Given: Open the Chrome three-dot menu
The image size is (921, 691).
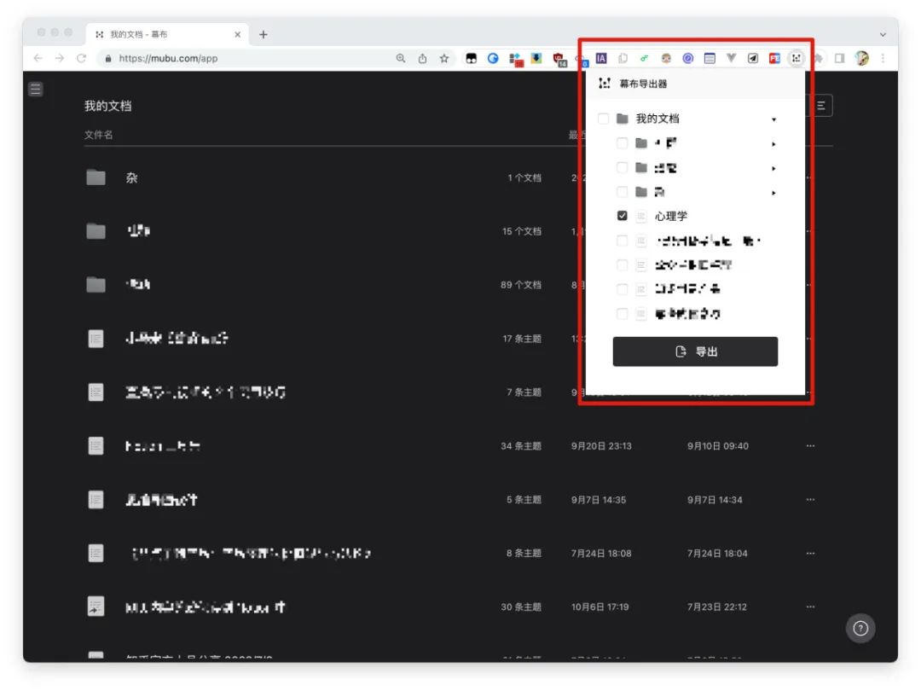Looking at the screenshot, I should click(x=883, y=58).
